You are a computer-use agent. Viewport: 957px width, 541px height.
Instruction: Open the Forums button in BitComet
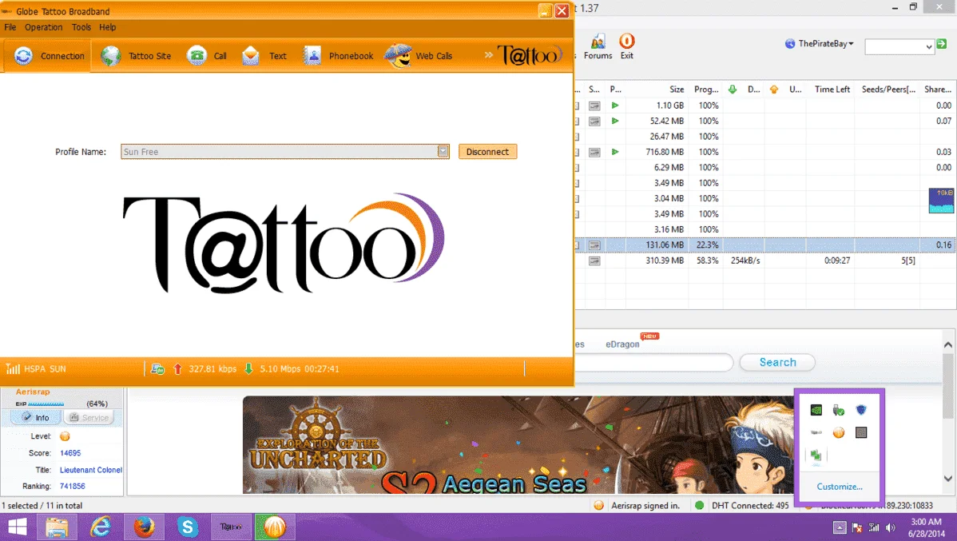click(x=598, y=47)
